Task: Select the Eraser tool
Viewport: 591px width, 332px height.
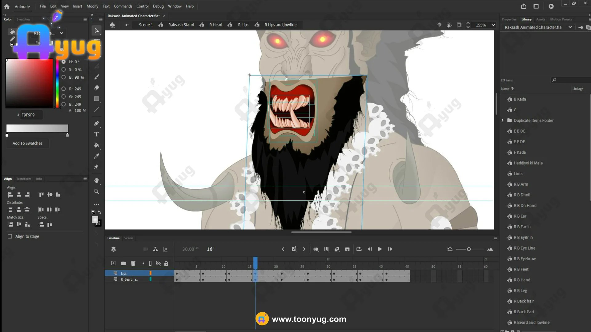Action: click(x=96, y=88)
